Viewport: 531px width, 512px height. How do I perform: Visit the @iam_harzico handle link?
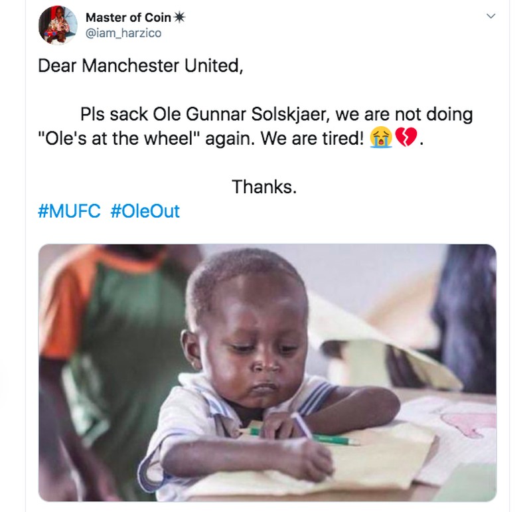pyautogui.click(x=123, y=33)
